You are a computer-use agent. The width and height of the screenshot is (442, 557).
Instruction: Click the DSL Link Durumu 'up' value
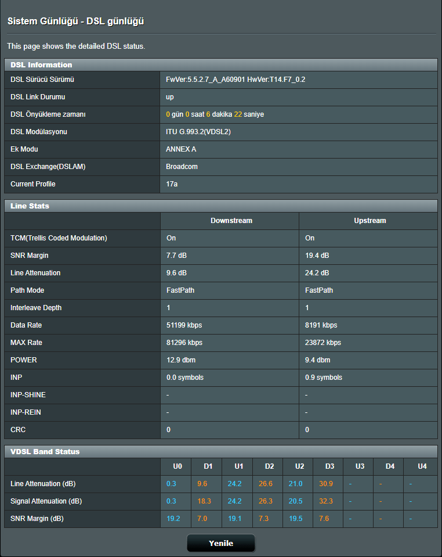tap(170, 97)
